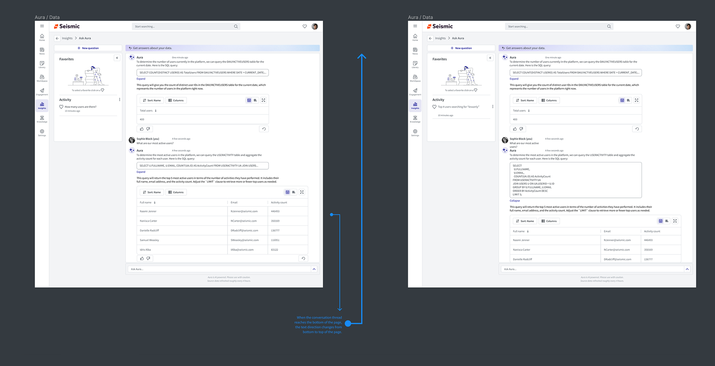
Task: Switch Total users result to chart view, right frame
Action: click(629, 100)
